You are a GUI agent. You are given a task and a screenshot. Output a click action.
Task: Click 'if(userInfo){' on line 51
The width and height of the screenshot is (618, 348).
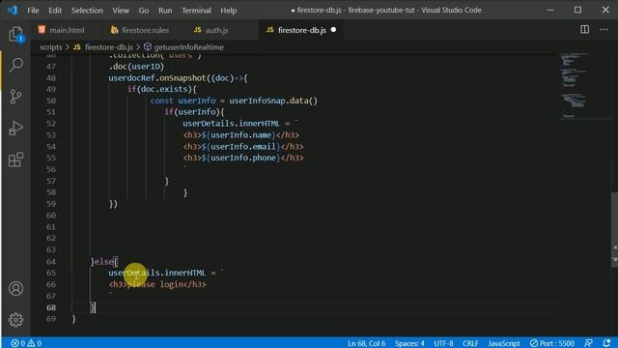point(194,112)
